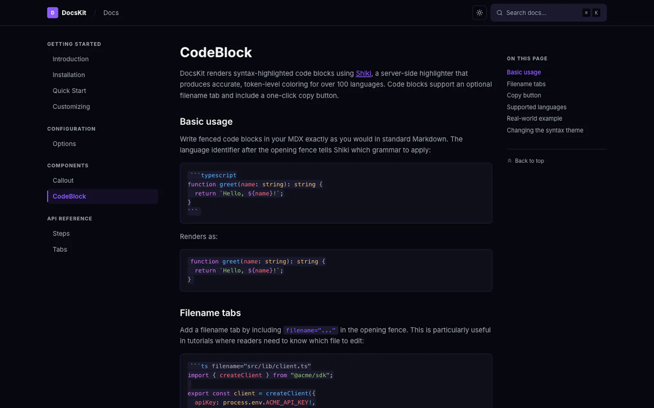Click the 'Renders as:' text
The image size is (654, 408).
click(x=199, y=237)
